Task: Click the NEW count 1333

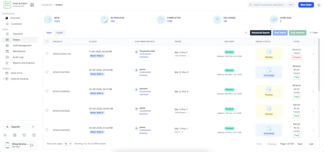Action: (57, 21)
